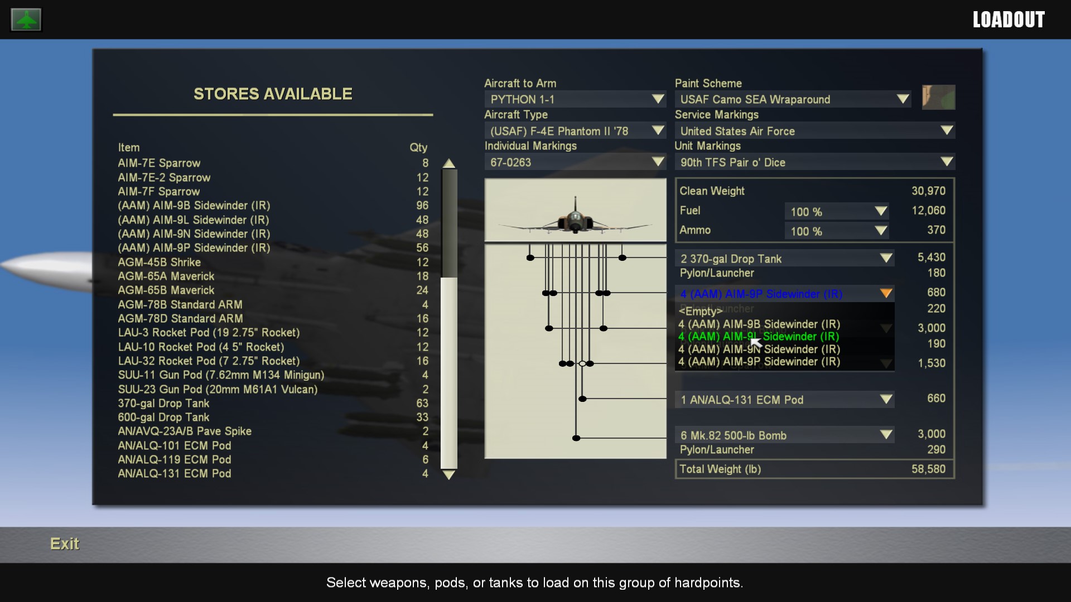Select SUU-11 Gun Pod (7.62mm M134 Minigun)
This screenshot has height=602, width=1071.
273,375
